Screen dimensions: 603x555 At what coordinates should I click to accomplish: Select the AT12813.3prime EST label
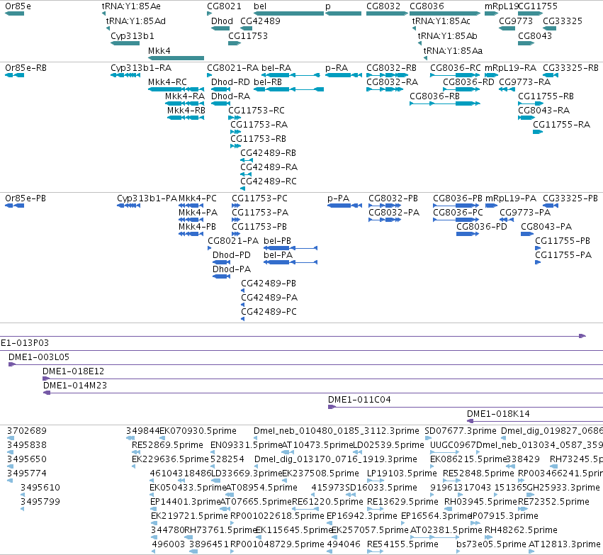[x=564, y=544]
